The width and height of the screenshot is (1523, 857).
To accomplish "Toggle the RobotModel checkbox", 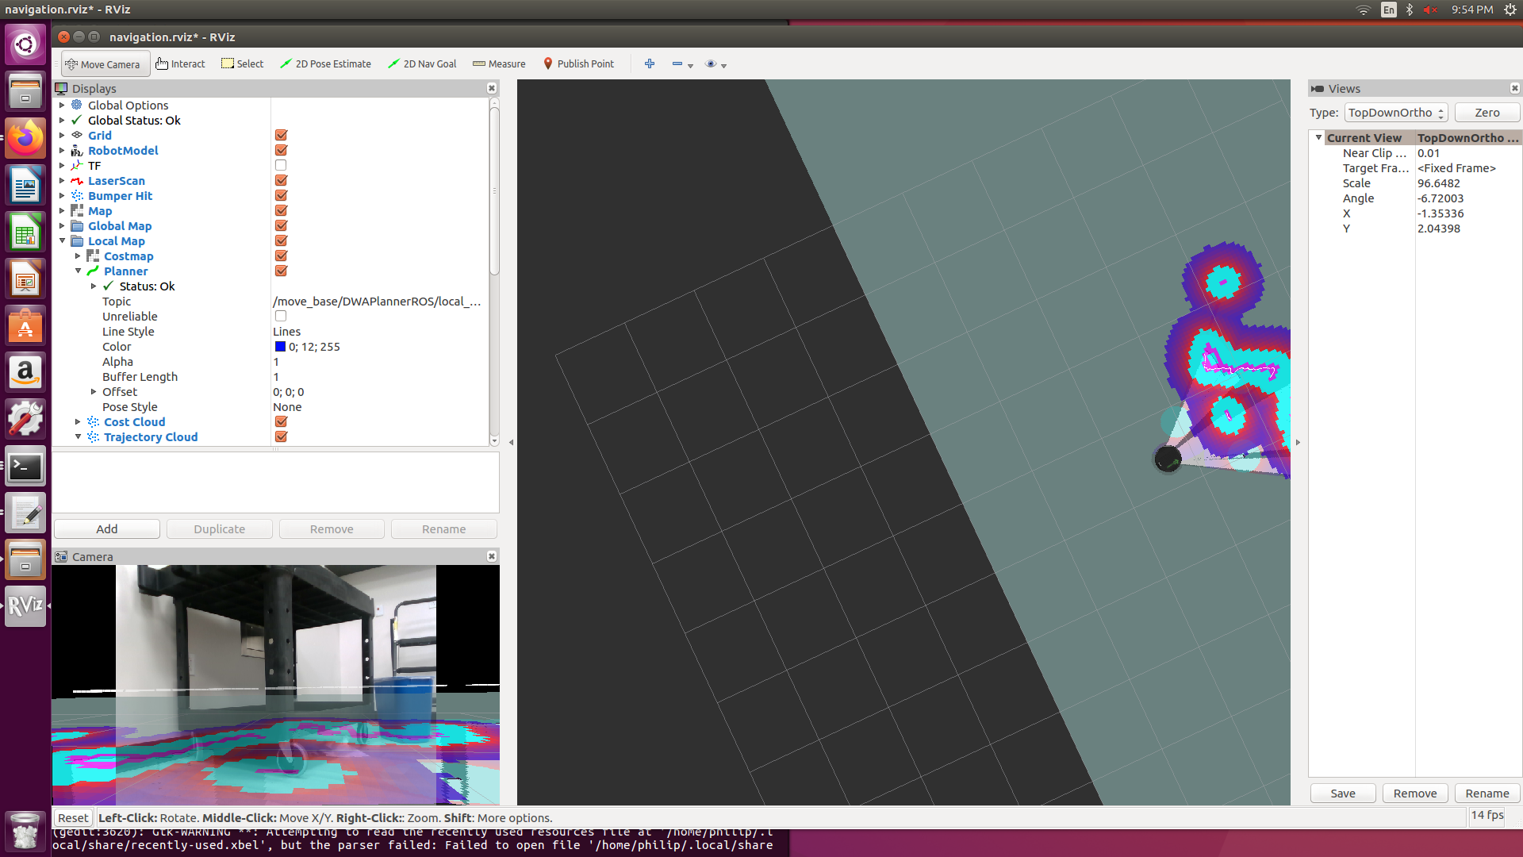I will (281, 151).
